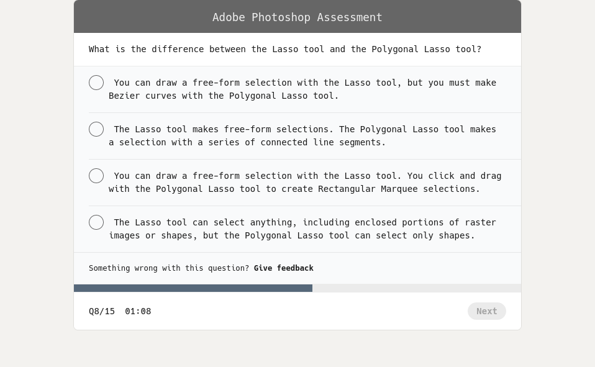Choose the answer about Bezier curves
Screen dimensions: 595x367
tap(302, 89)
